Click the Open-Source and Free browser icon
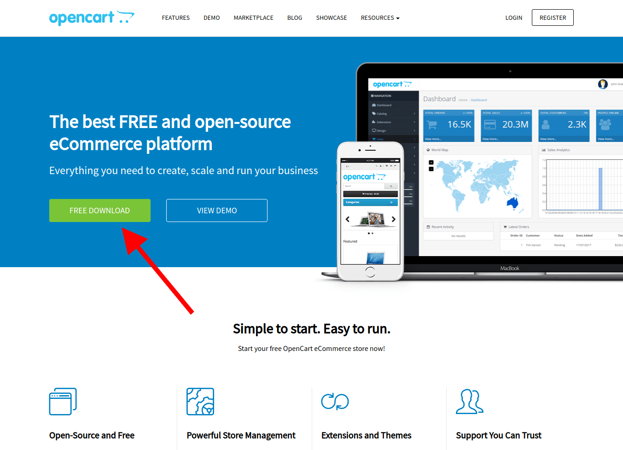This screenshot has height=450, width=623. [63, 401]
